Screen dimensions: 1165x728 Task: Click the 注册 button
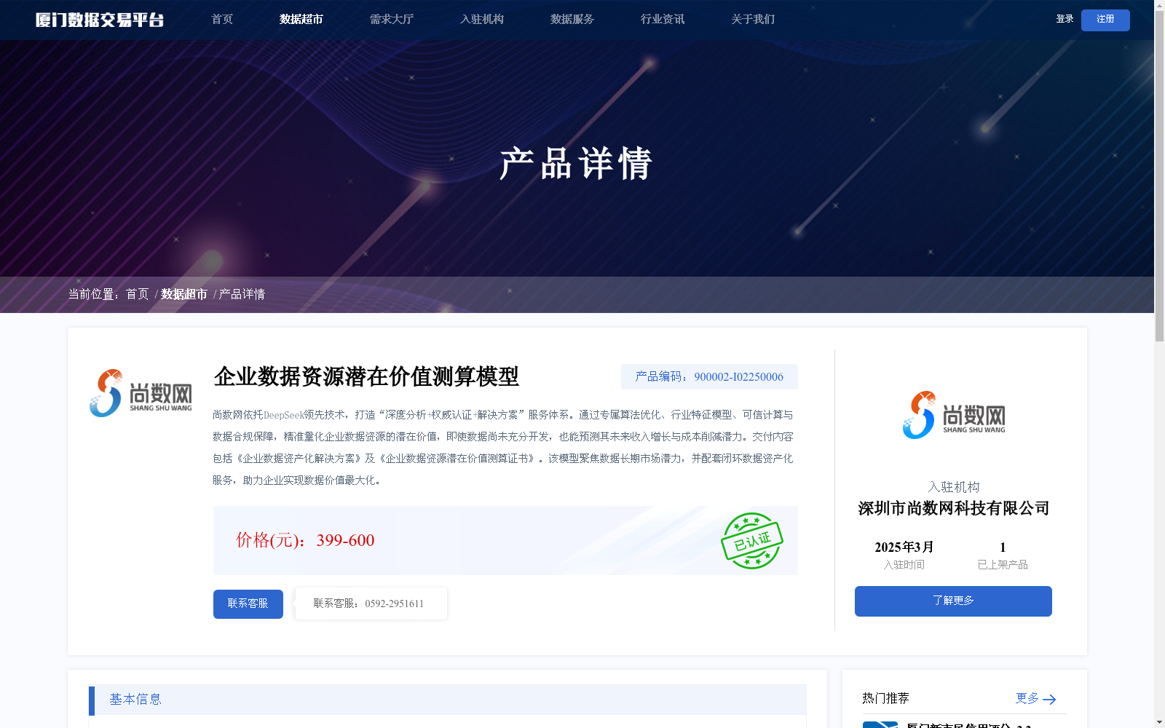click(x=1105, y=20)
